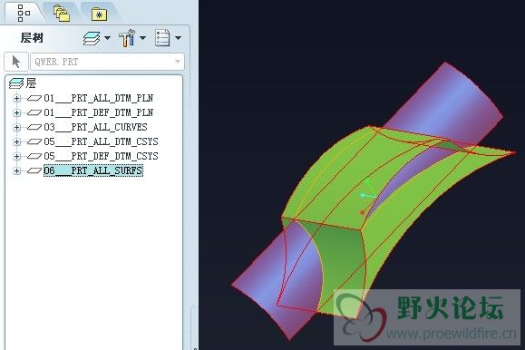
Task: Expand the 03___PRT_ALL_CURVES layer
Action: [16, 127]
